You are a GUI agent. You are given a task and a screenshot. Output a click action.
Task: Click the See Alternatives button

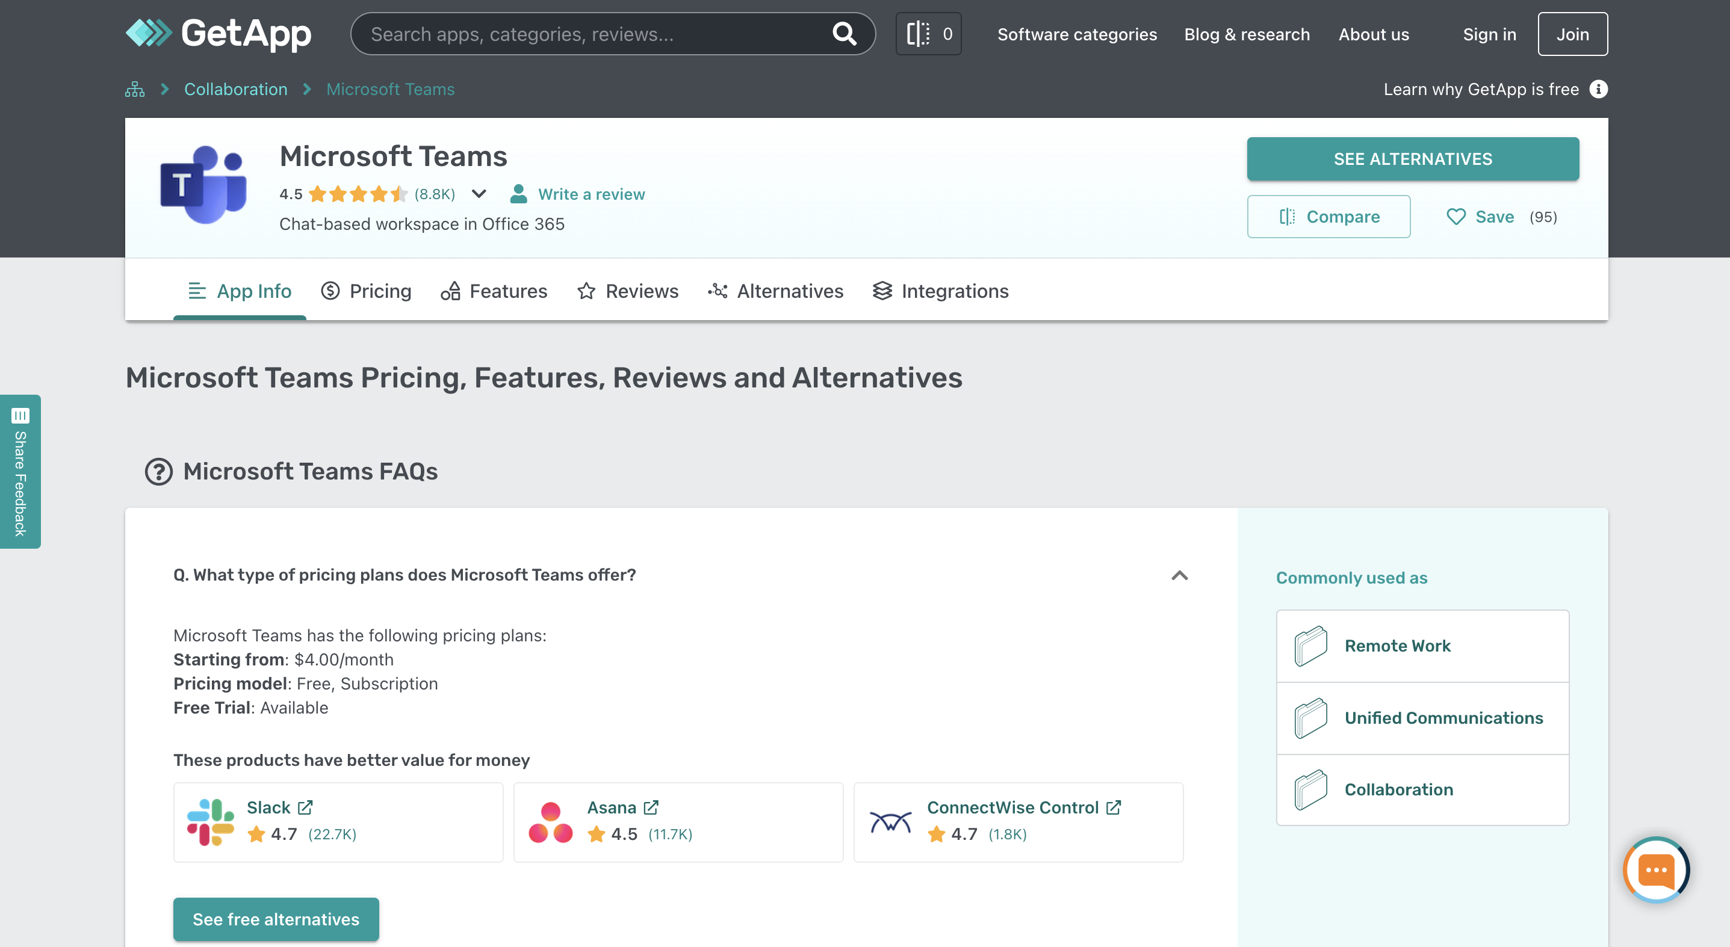[x=1412, y=159]
